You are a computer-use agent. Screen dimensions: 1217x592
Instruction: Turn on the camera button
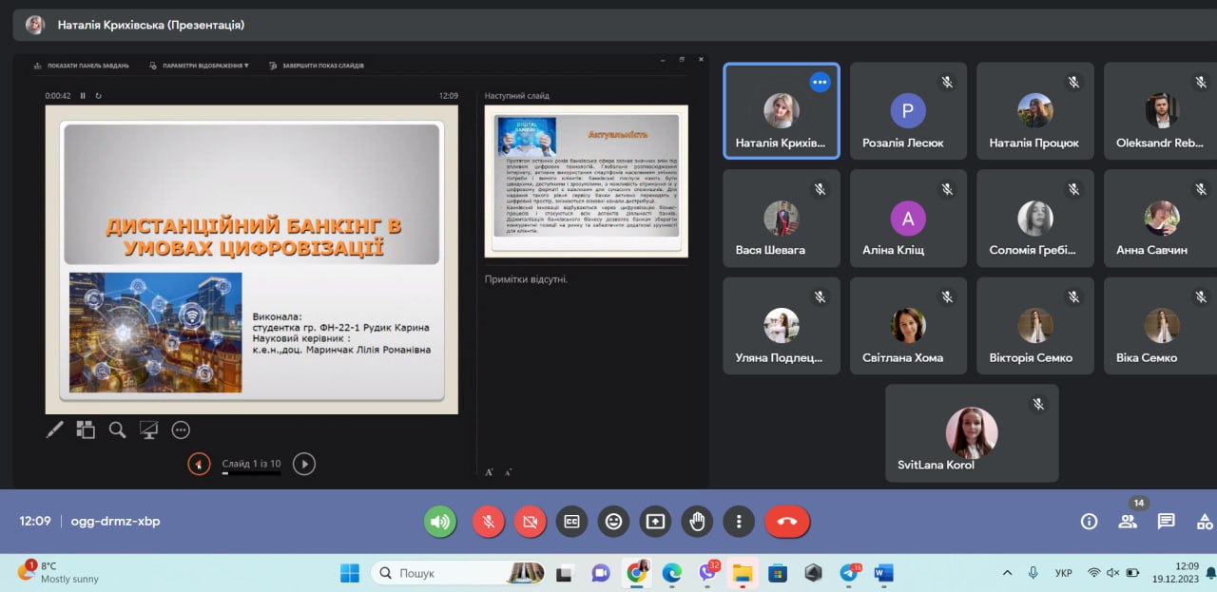[530, 522]
